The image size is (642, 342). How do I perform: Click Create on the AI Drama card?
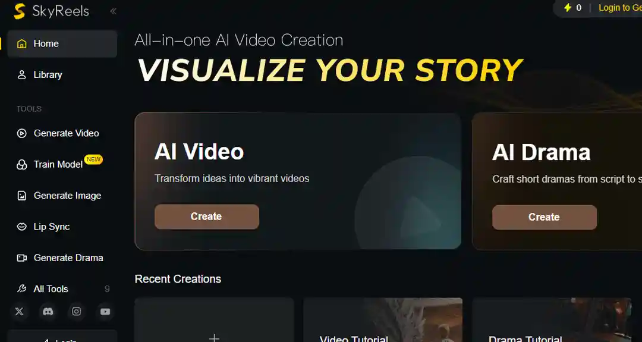tap(545, 217)
